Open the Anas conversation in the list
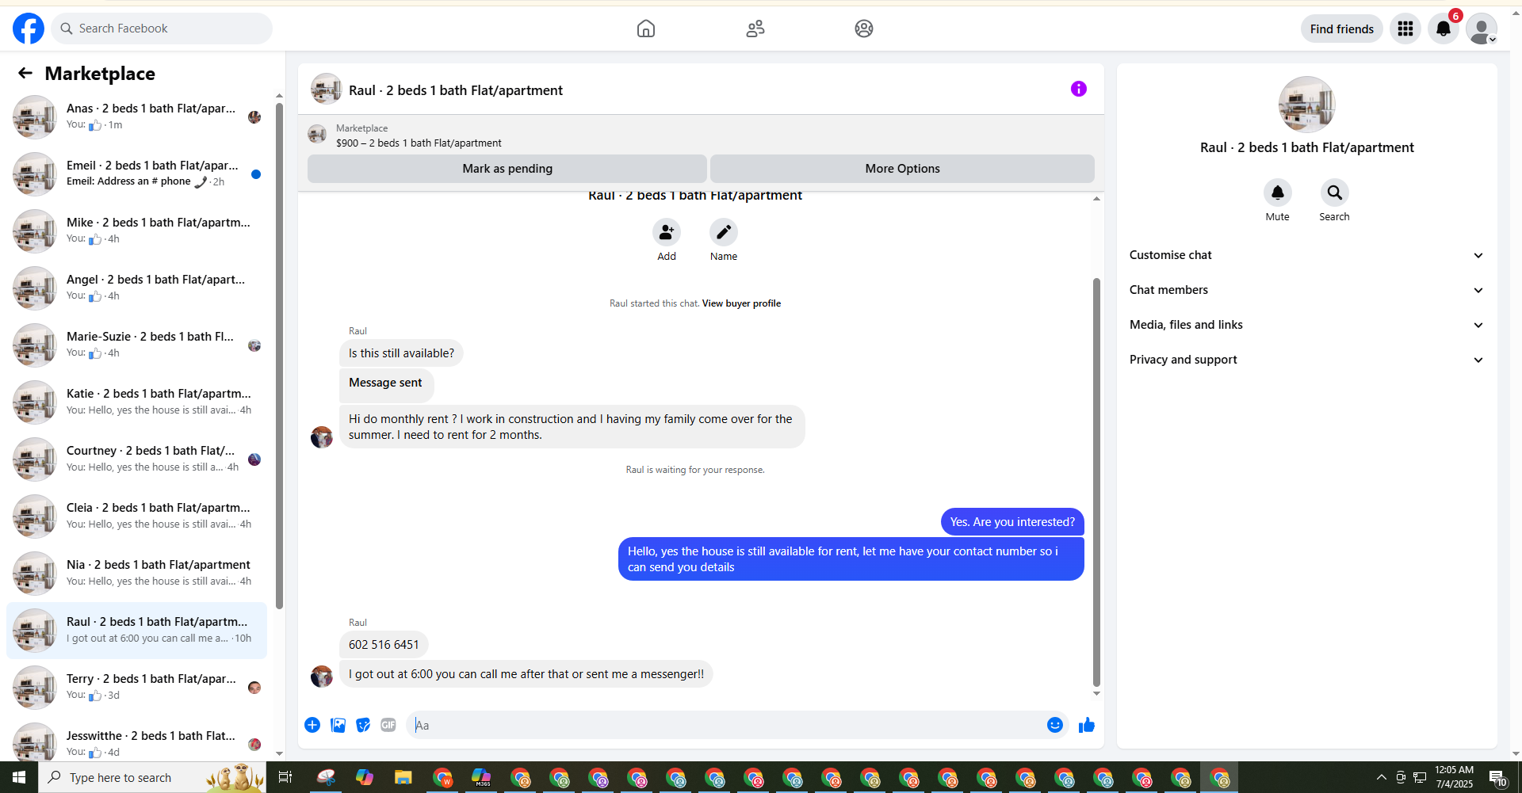The image size is (1522, 793). click(136, 117)
